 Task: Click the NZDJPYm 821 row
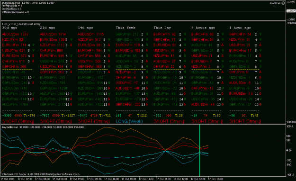tap(13, 40)
